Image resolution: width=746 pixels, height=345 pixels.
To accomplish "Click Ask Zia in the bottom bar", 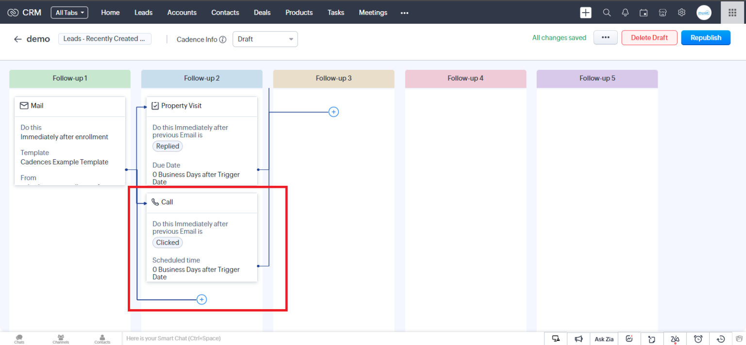I will 604,339.
